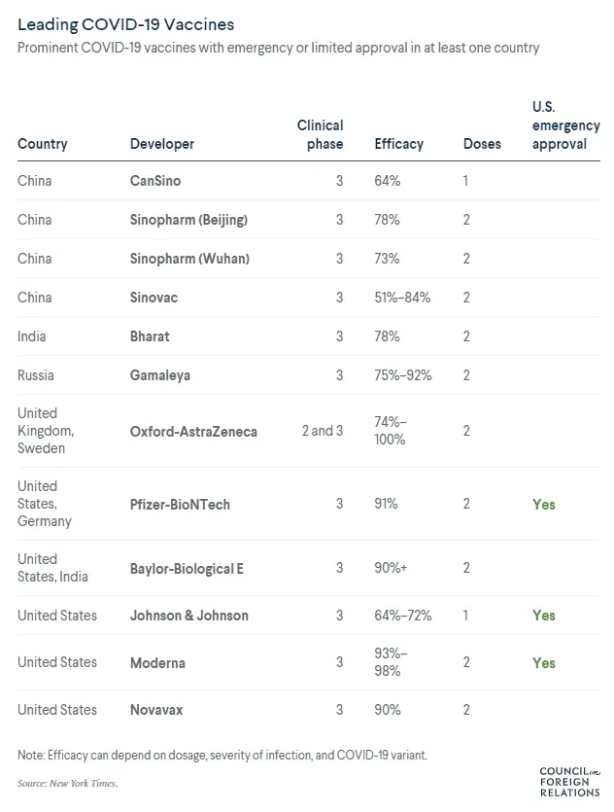Screen dimensions: 614x812
Task: Click the Oxford-AstraZeneca developer name
Action: click(193, 431)
